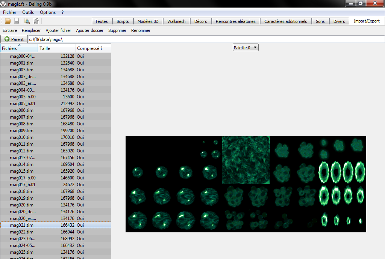The width and height of the screenshot is (385, 259).
Task: Select file mag023-06... in the list
Action: point(56,239)
